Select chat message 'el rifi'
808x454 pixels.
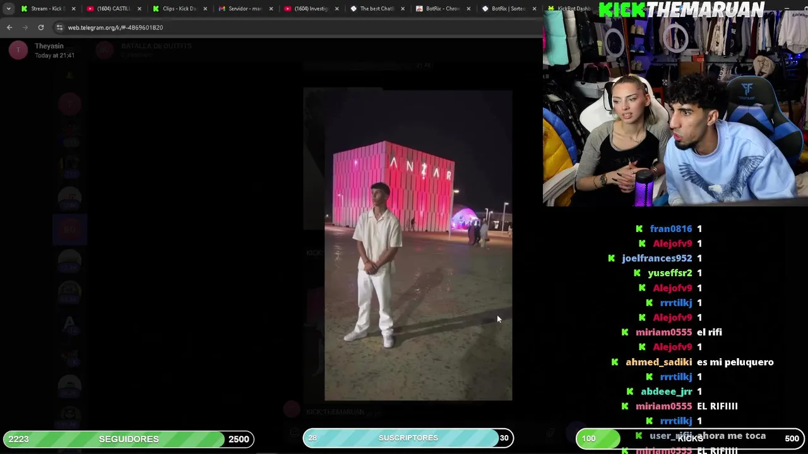click(x=710, y=332)
